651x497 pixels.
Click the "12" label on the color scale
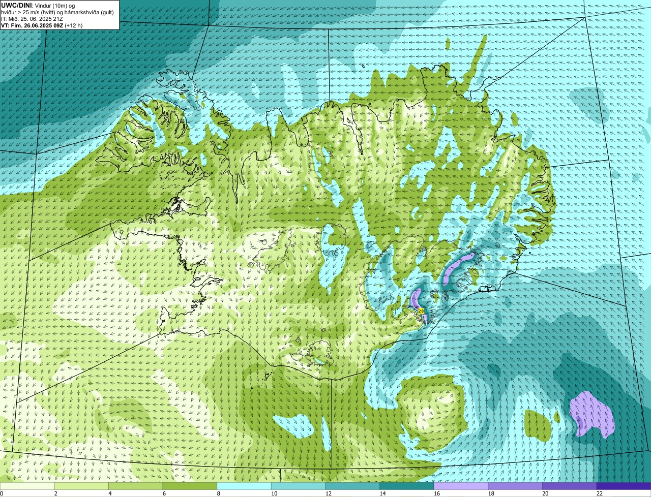tap(329, 493)
